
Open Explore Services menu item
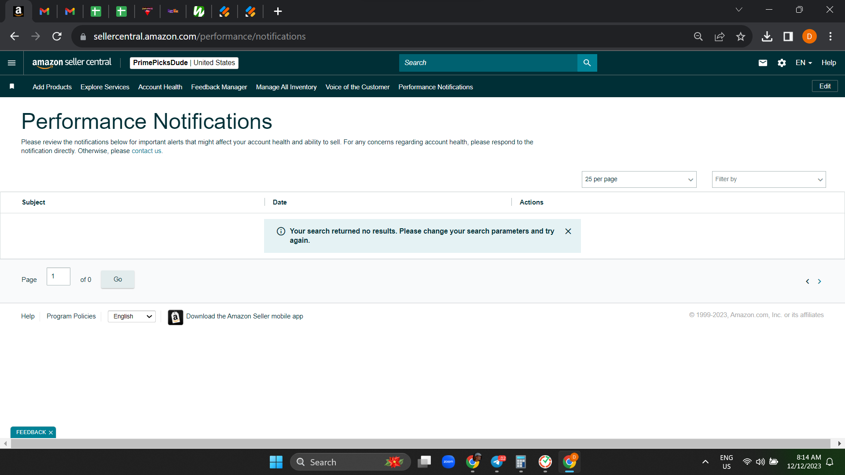click(x=105, y=87)
